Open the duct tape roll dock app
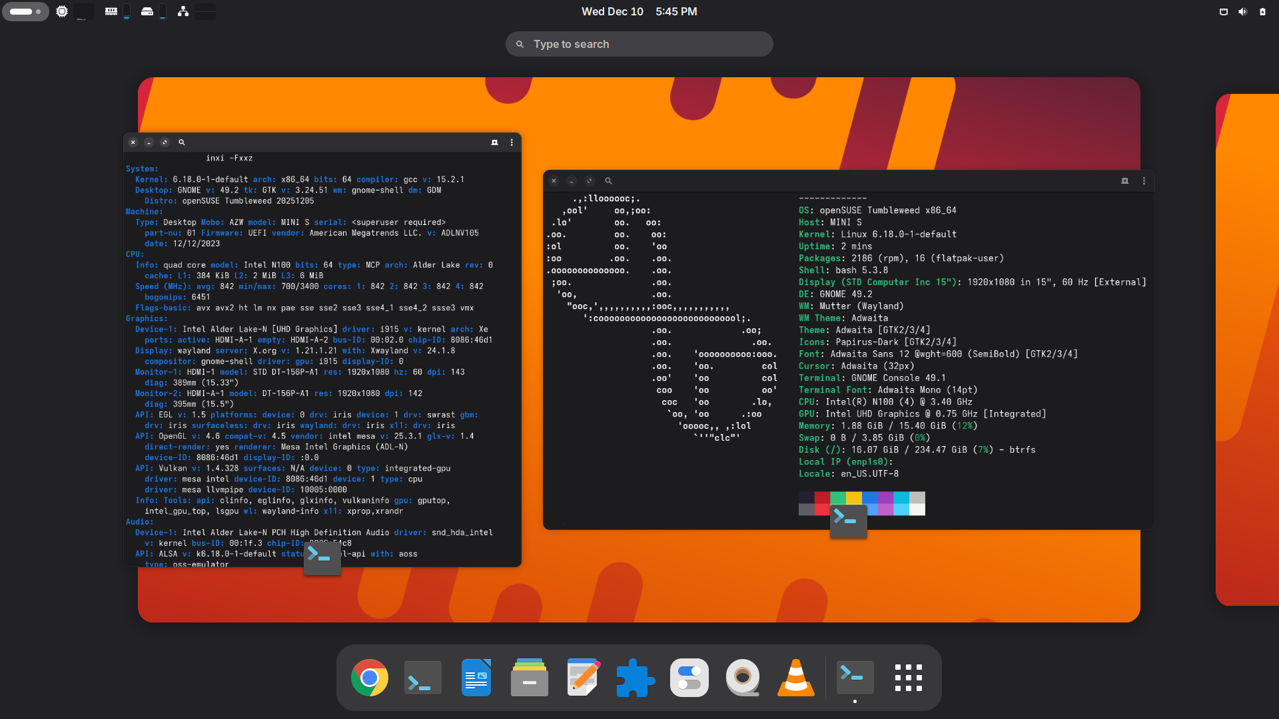Image resolution: width=1279 pixels, height=719 pixels. 743,678
